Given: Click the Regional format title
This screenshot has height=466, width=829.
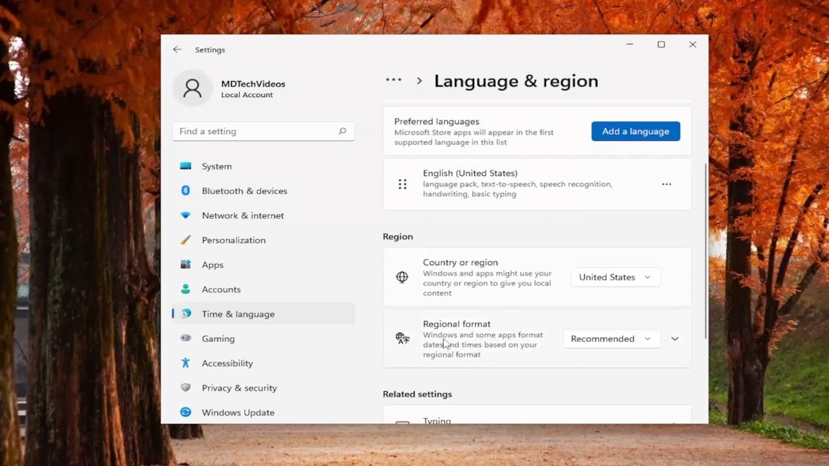Looking at the screenshot, I should point(457,324).
